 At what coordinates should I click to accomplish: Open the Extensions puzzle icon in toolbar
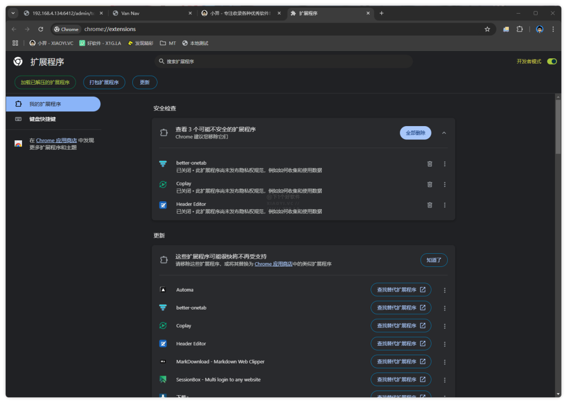[520, 29]
